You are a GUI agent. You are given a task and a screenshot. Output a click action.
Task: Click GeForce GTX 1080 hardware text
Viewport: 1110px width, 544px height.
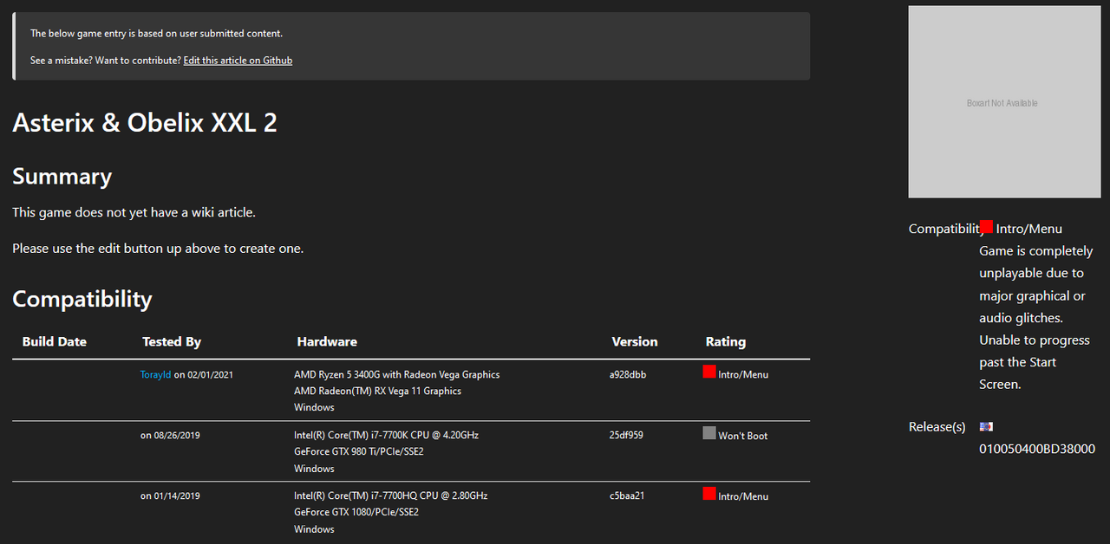click(x=356, y=512)
